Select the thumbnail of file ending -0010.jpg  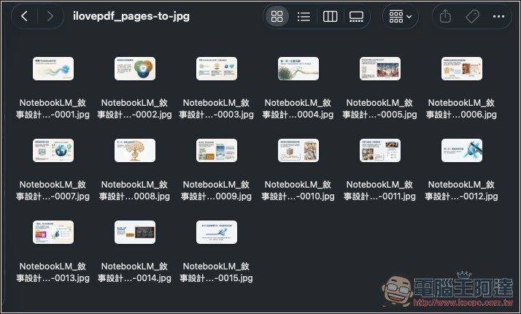coord(298,150)
